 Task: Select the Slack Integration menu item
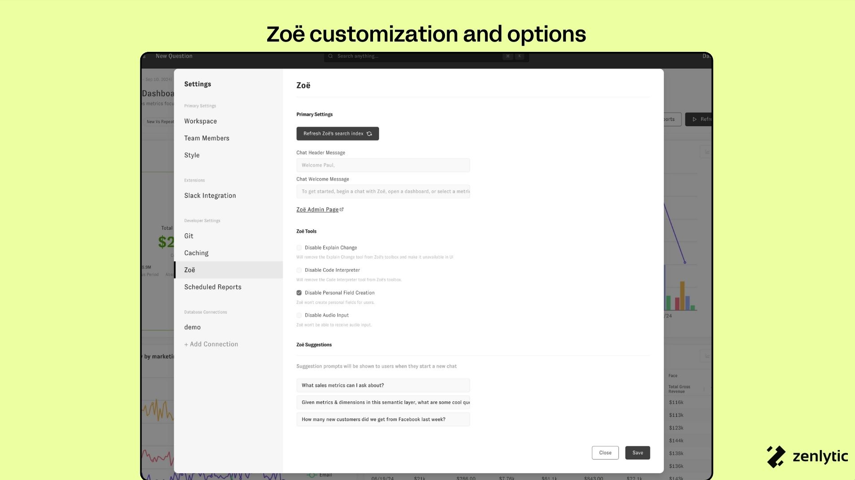click(x=210, y=196)
